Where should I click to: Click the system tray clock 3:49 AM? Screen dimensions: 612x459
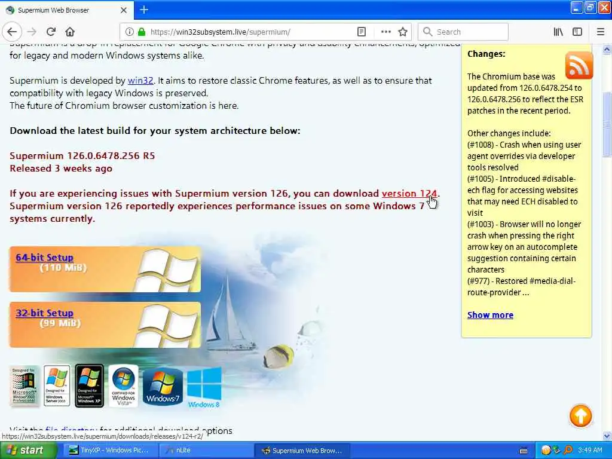590,451
